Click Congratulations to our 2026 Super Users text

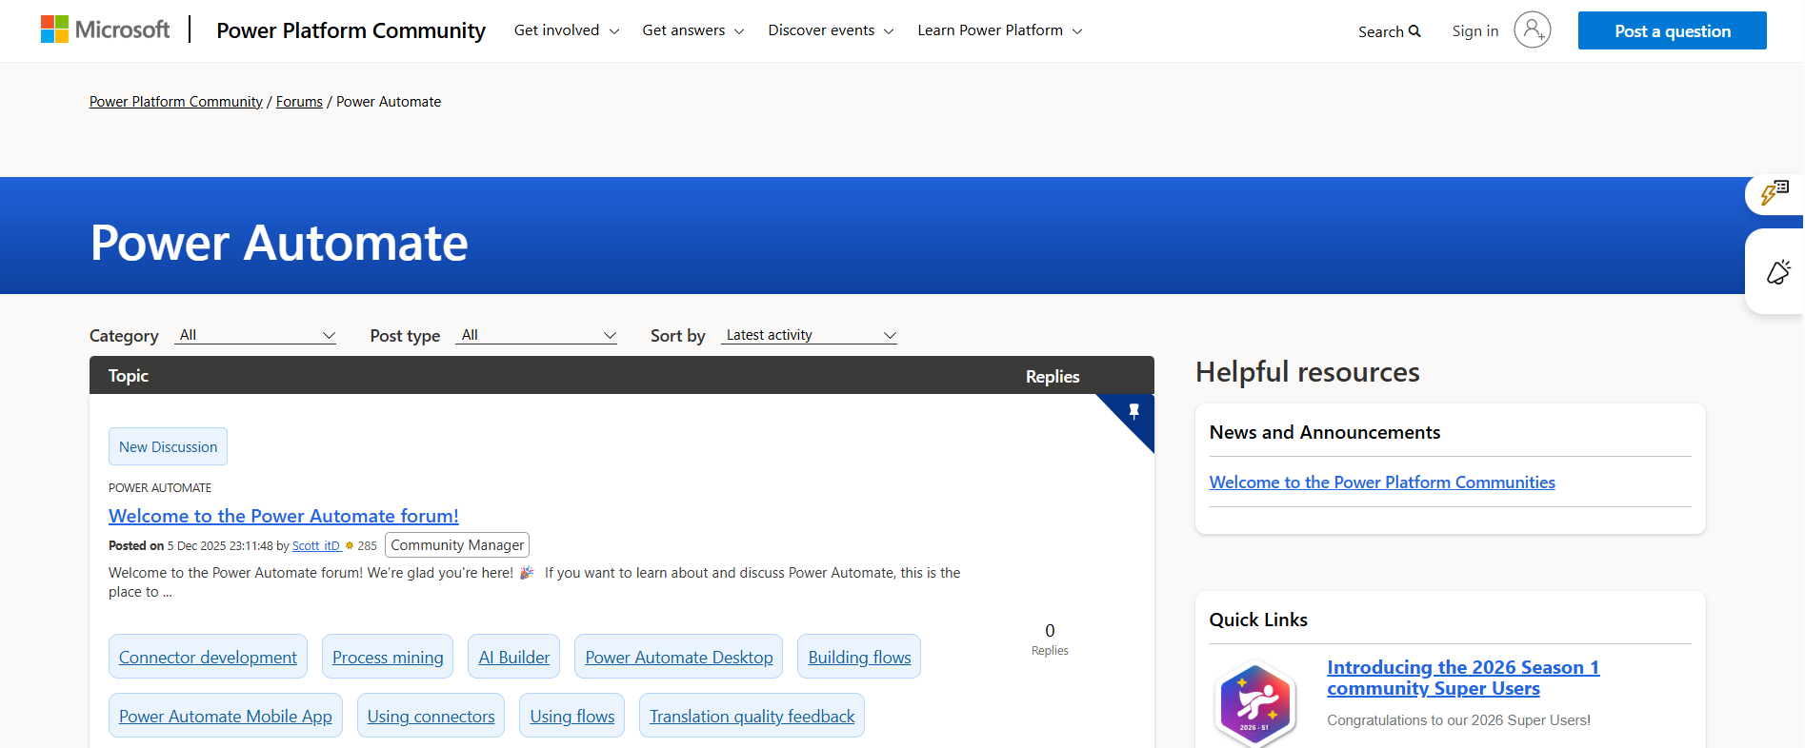coord(1458,720)
